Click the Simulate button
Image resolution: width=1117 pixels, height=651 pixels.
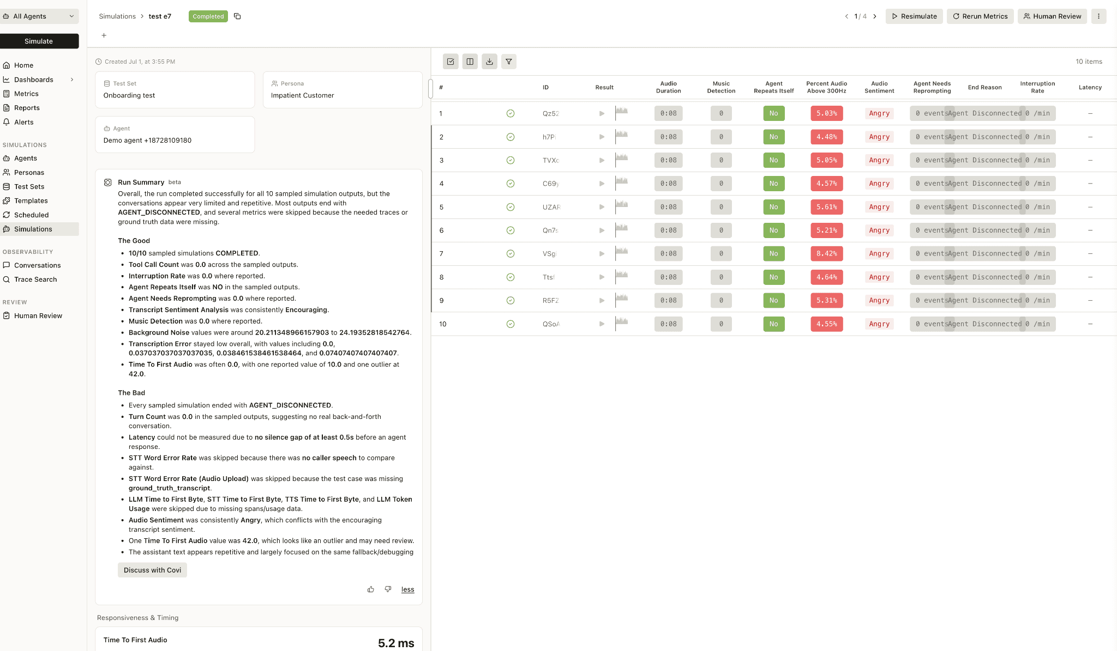click(x=39, y=41)
